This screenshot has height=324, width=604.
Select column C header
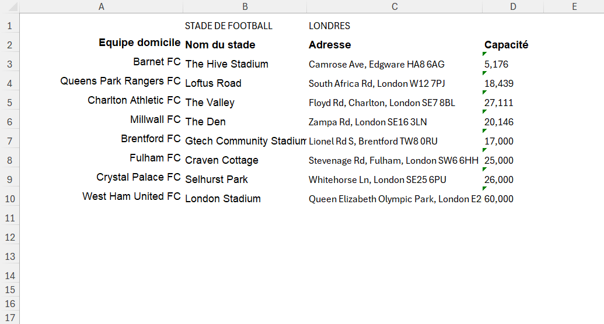tap(394, 6)
